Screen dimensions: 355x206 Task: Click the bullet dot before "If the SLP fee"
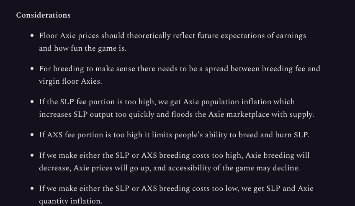coord(32,102)
